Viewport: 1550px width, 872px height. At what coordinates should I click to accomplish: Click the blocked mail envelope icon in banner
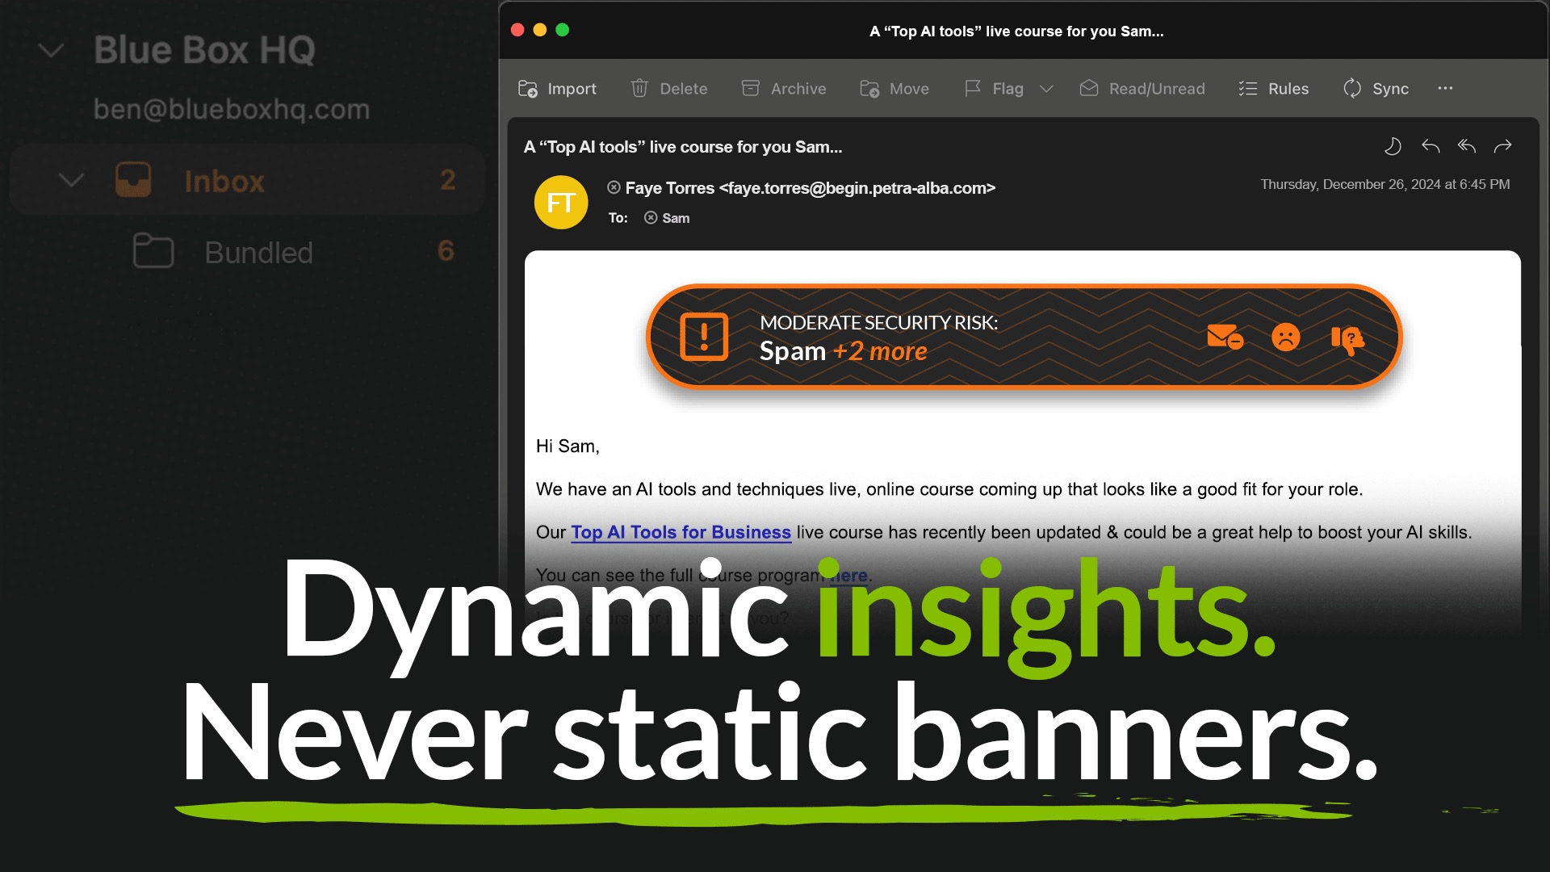coord(1225,336)
